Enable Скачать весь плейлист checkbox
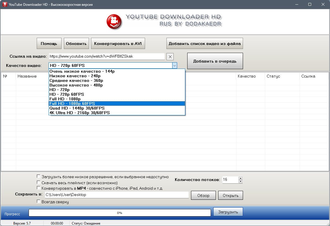Viewport: 330px width, 226px height. [38, 182]
